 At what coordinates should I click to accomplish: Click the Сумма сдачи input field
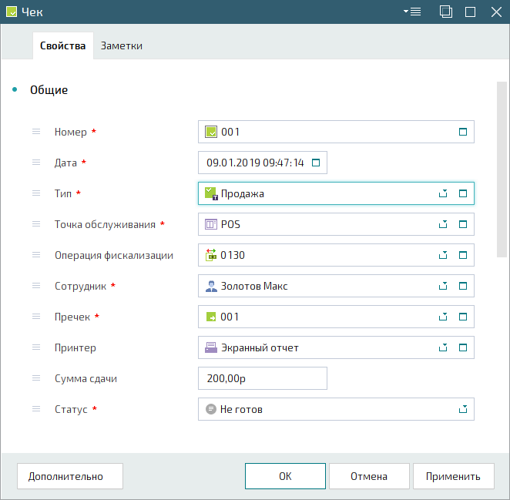[x=262, y=378]
